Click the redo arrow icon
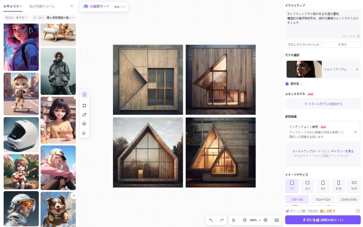 point(222,220)
